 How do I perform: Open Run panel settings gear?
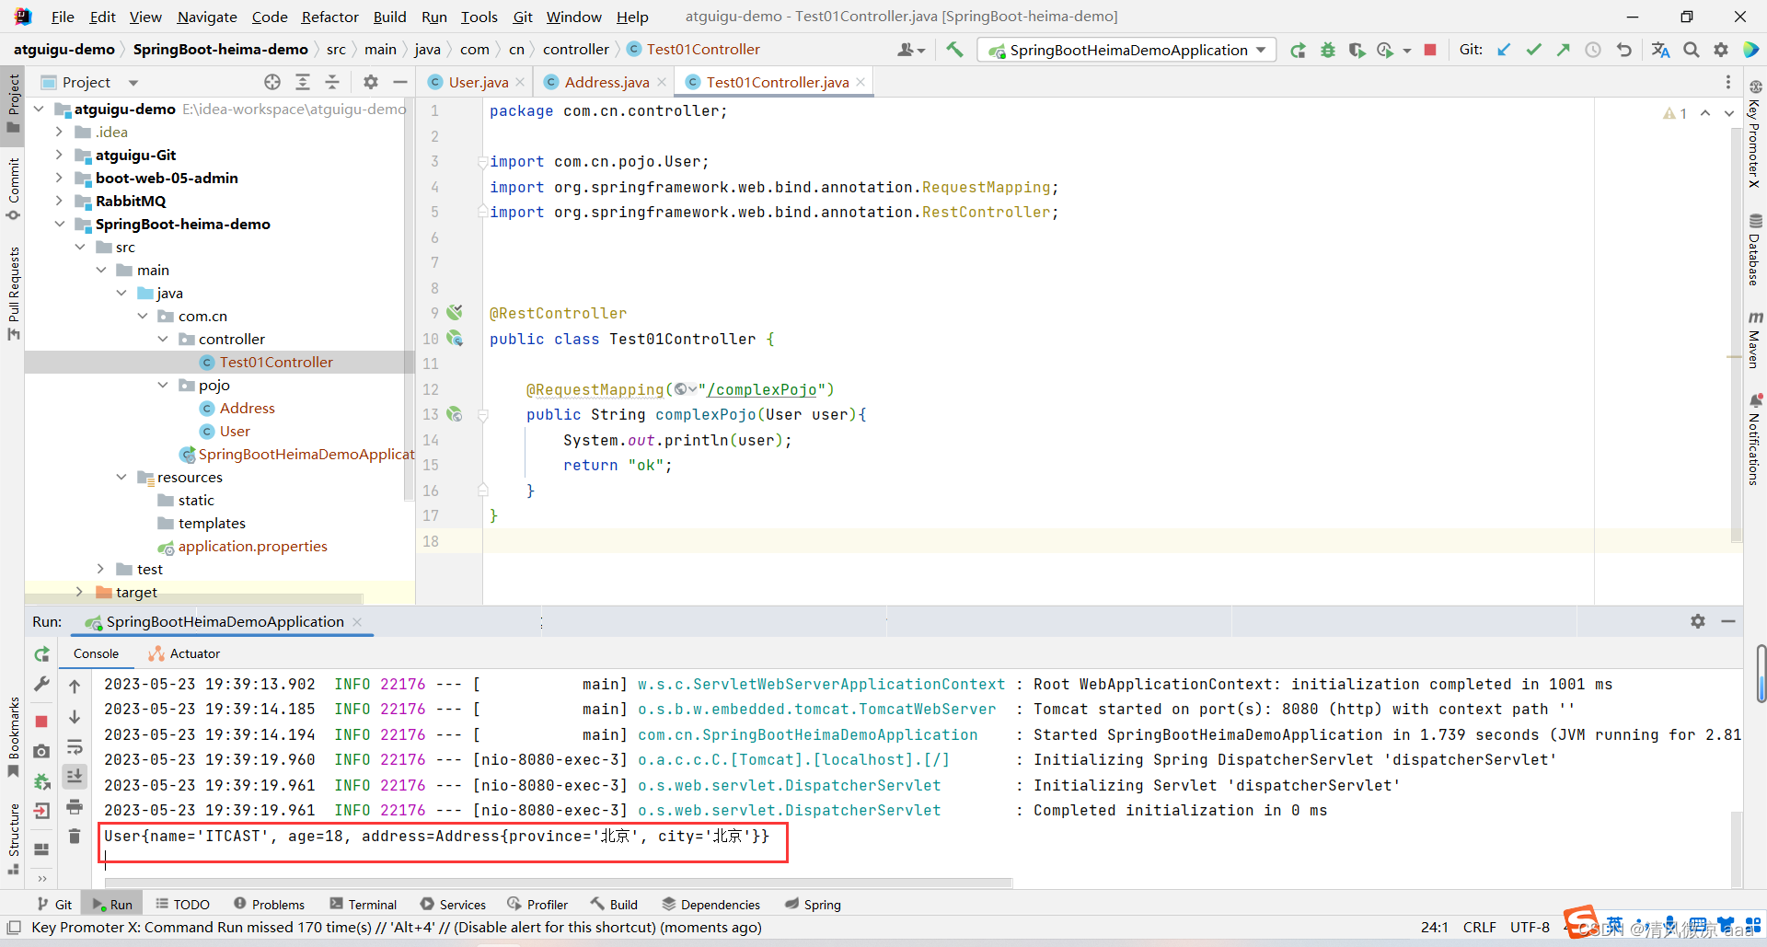(1698, 621)
